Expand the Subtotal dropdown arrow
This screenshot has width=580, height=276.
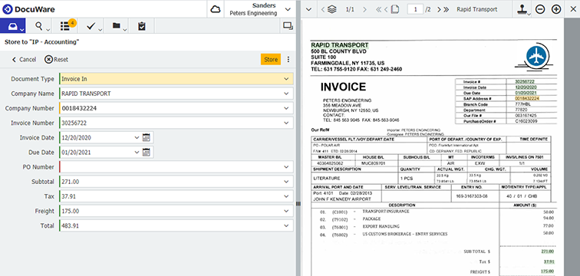pyautogui.click(x=286, y=182)
